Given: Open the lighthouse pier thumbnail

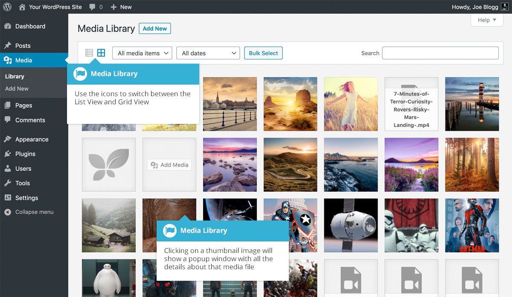Looking at the screenshot, I should (x=472, y=104).
